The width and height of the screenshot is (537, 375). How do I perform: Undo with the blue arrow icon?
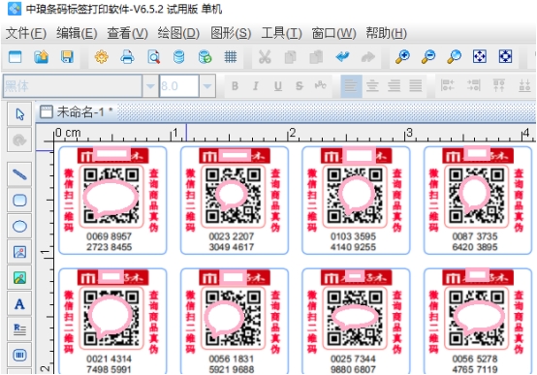tap(342, 56)
